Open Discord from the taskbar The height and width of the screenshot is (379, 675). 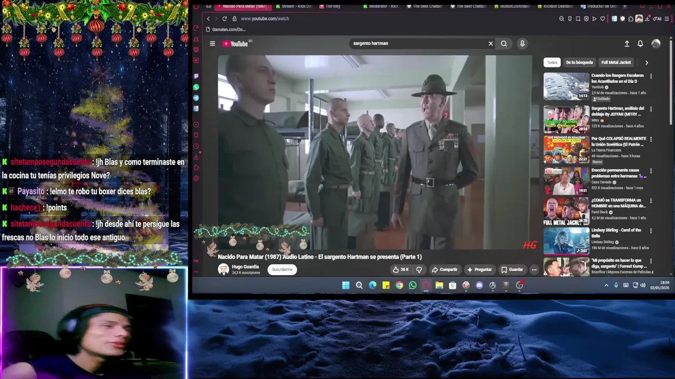coord(479,285)
